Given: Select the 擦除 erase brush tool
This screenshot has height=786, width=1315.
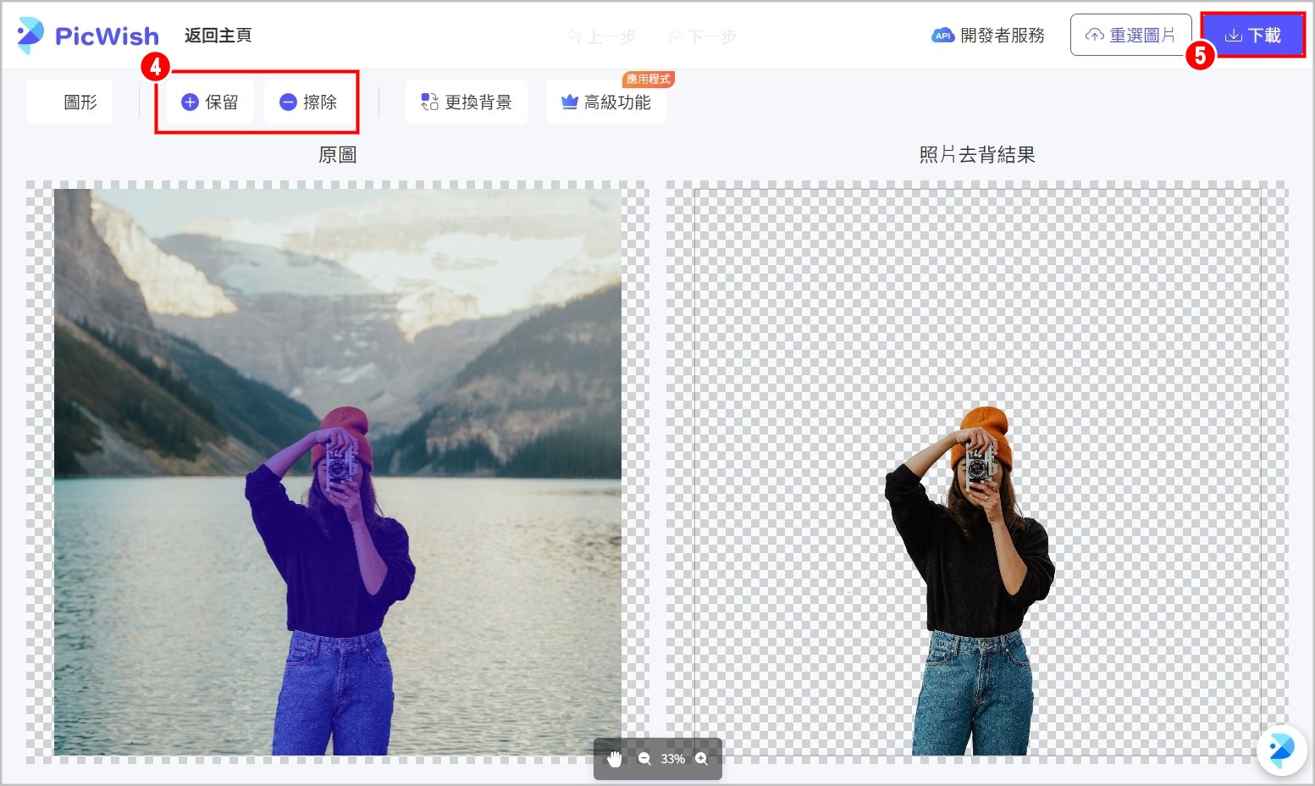Looking at the screenshot, I should [x=308, y=102].
